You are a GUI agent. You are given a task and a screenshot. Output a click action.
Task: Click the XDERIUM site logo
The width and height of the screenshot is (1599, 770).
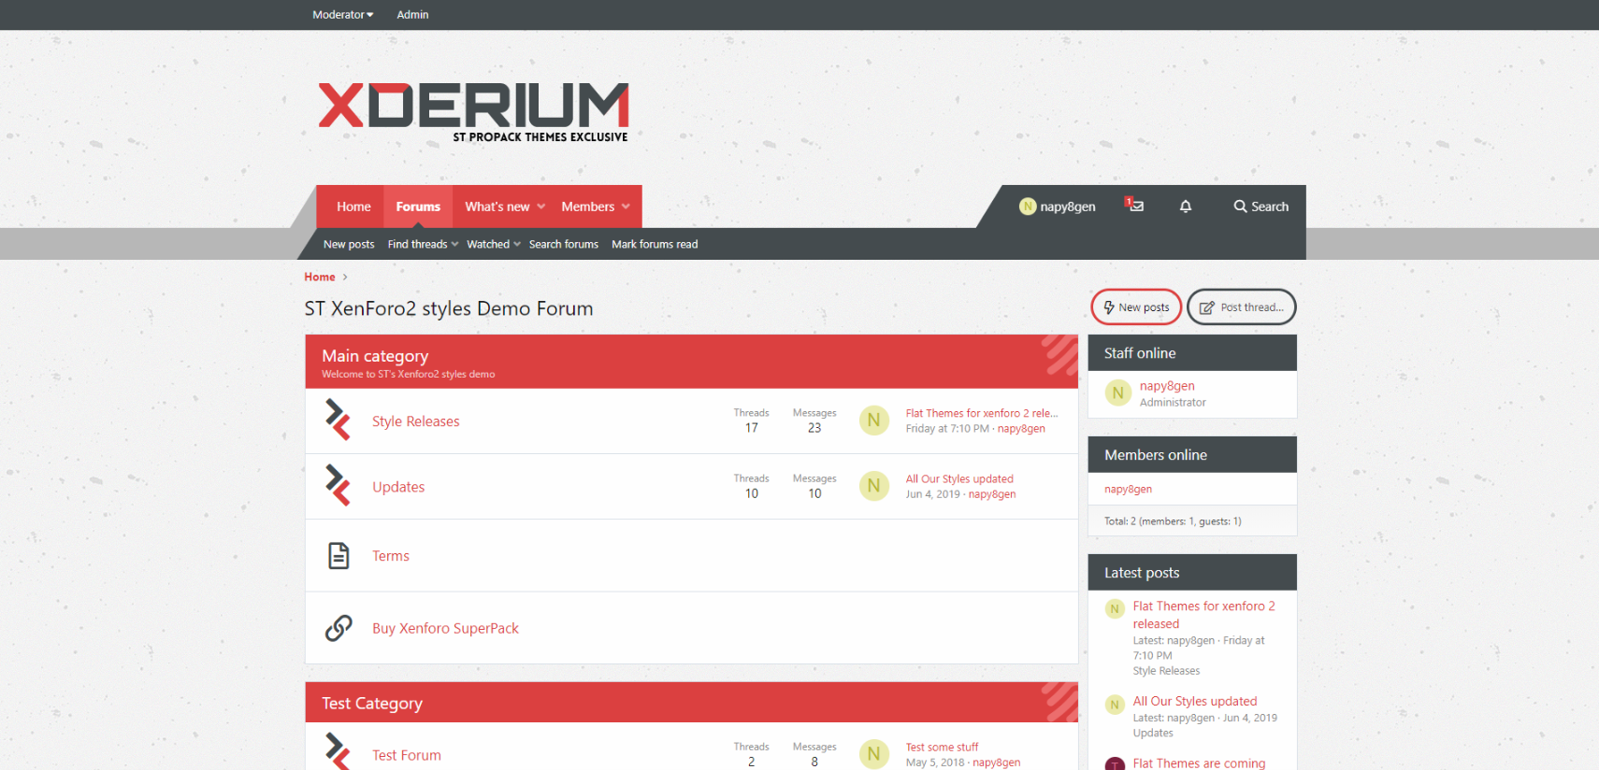click(474, 113)
